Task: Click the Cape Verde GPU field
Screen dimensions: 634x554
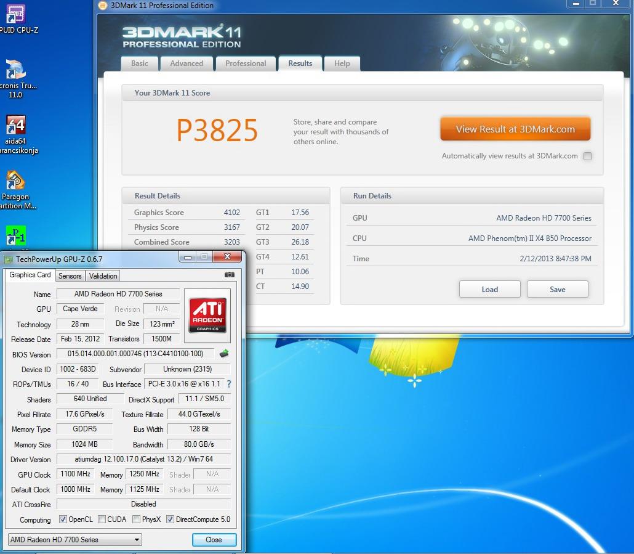Action: pyautogui.click(x=80, y=309)
